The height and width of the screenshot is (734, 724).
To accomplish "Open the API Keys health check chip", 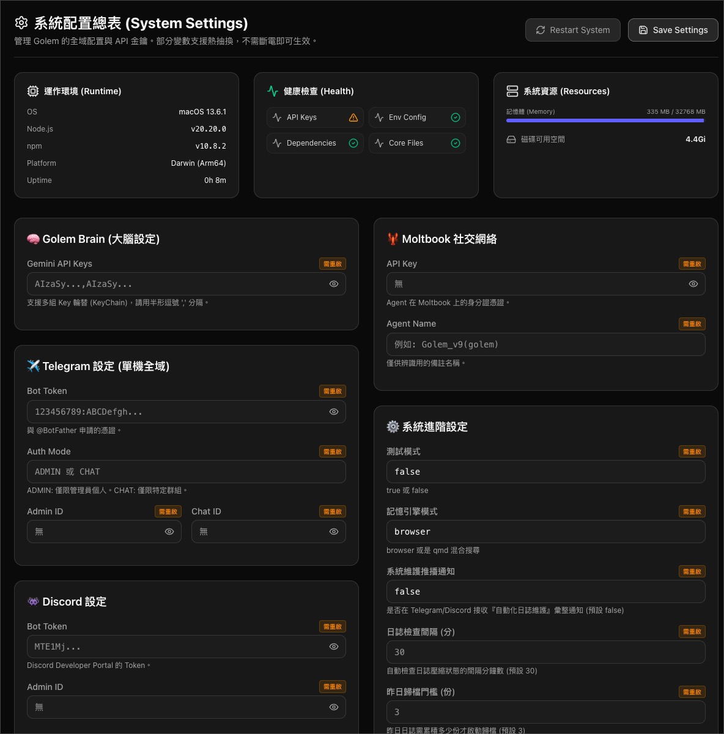I will [x=316, y=117].
